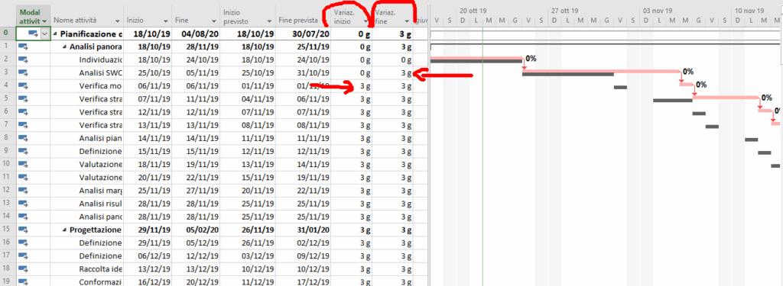Select row header number 19
Image resolution: width=783 pixels, height=286 pixels.
8,282
